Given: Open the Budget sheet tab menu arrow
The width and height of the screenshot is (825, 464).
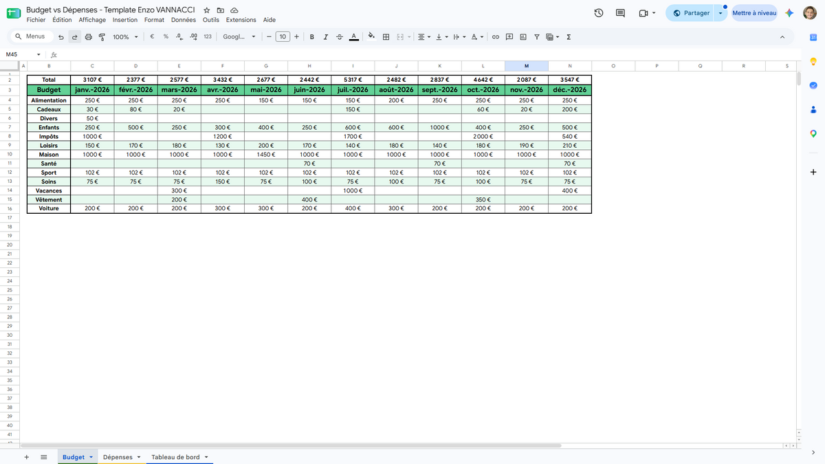Looking at the screenshot, I should click(91, 457).
